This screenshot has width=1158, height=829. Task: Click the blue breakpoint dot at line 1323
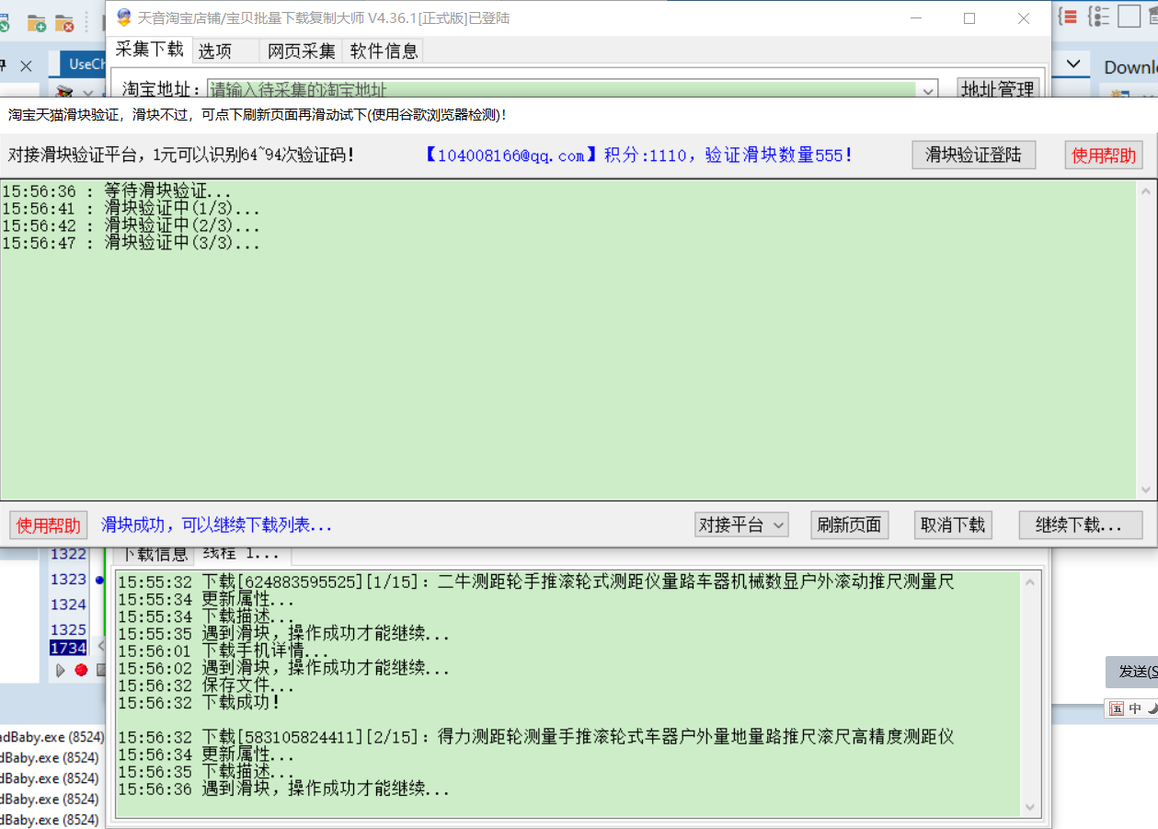(x=98, y=580)
